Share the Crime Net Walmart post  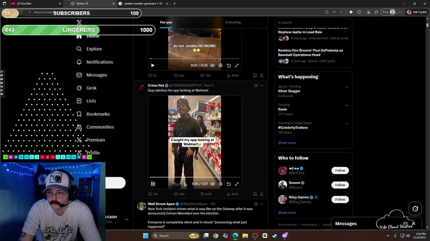coord(262,194)
